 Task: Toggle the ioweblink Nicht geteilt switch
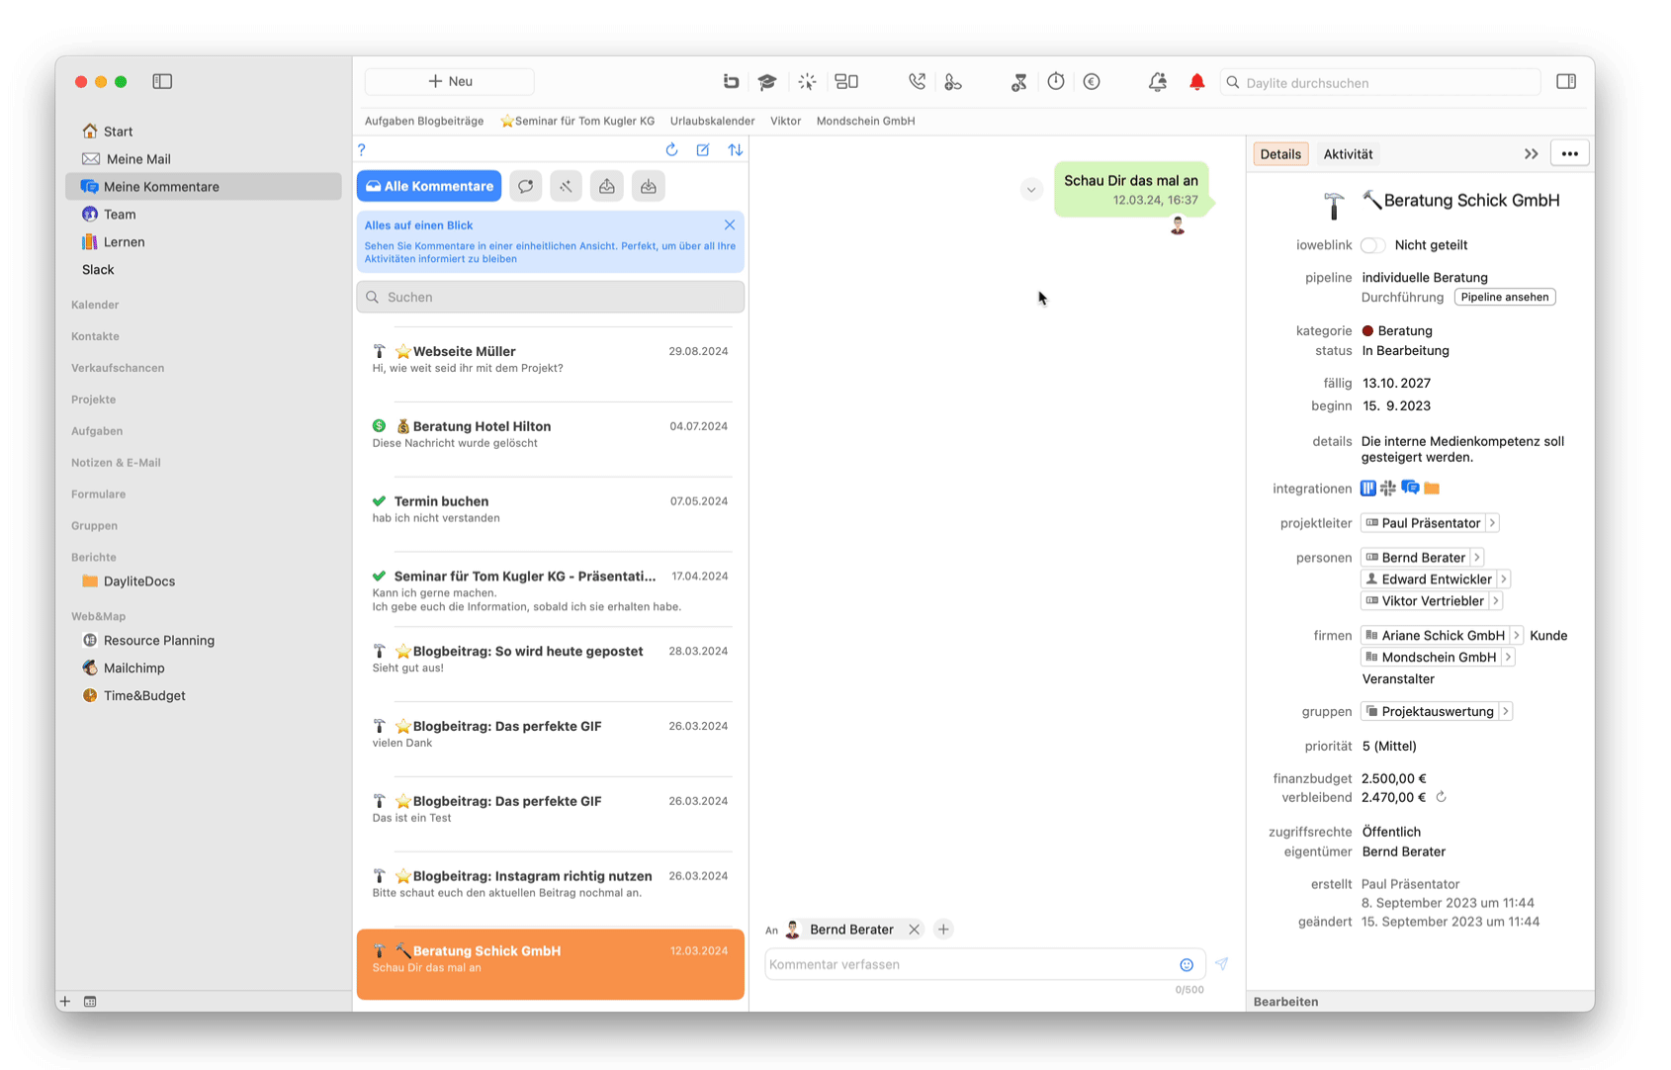1372,245
